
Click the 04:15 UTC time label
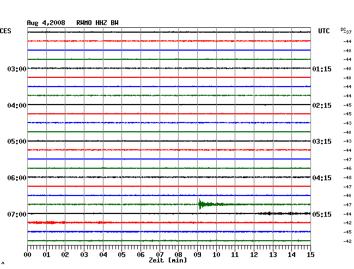322,178
